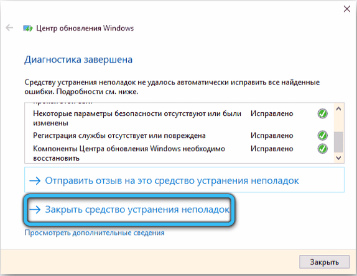Click the arrow icon before 'Отправить отзыв'
Screen dimensions: 357x276
pyautogui.click(x=35, y=181)
